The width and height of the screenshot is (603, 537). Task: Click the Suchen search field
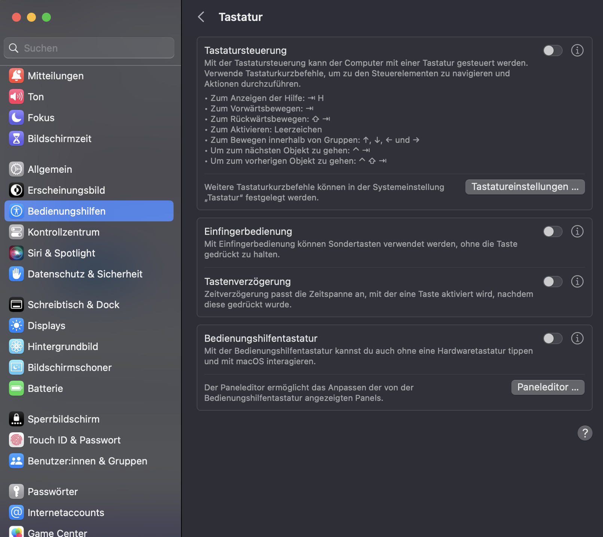(x=89, y=48)
